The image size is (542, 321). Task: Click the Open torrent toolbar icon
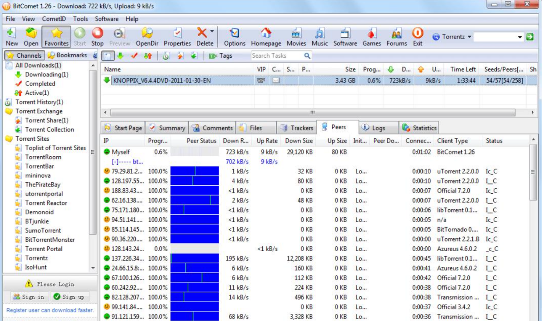click(x=31, y=37)
